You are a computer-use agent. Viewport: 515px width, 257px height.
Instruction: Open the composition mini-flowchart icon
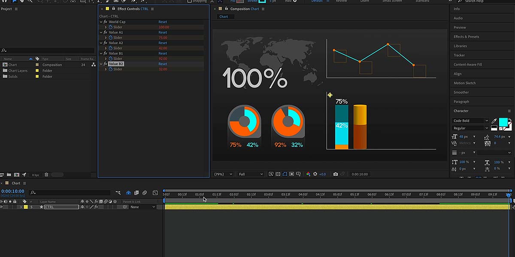click(x=118, y=193)
